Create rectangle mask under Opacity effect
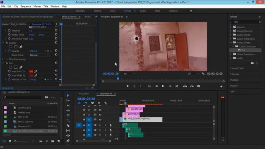 tap(16, 47)
